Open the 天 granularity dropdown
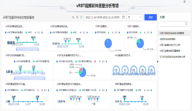Image resolution: width=192 pixels, height=111 pixels. coord(134,17)
